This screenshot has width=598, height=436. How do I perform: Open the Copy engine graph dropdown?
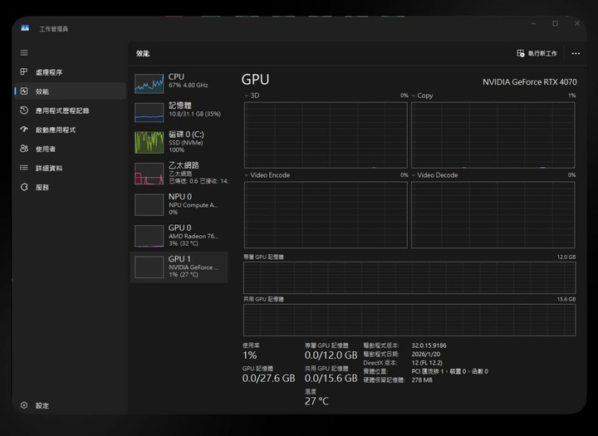[414, 96]
